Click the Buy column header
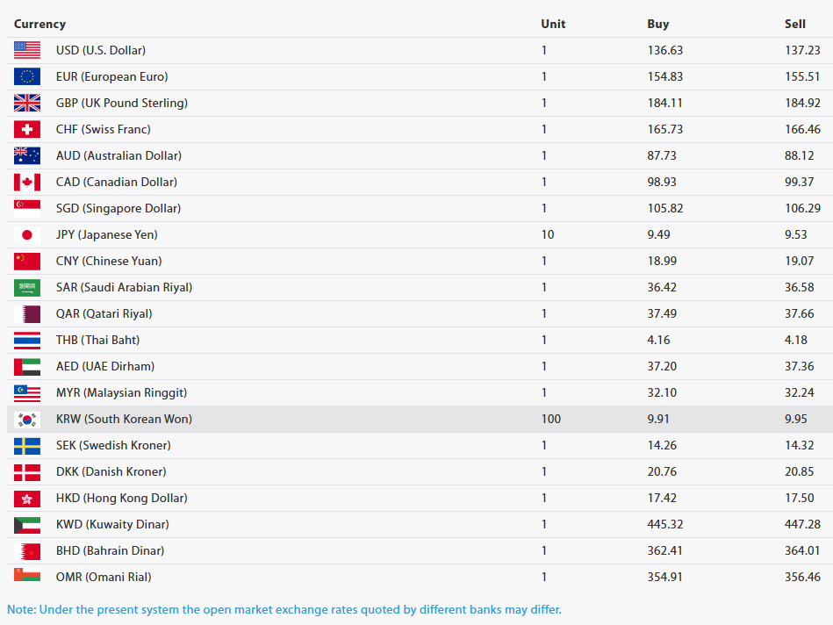833x625 pixels. click(657, 24)
